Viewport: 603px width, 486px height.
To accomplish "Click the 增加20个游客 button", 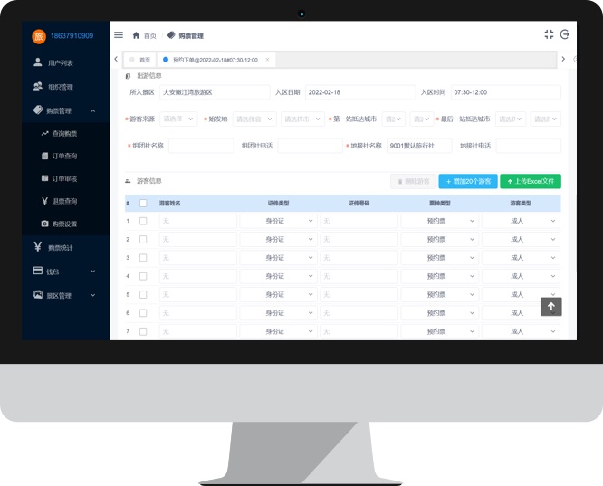I will click(467, 181).
